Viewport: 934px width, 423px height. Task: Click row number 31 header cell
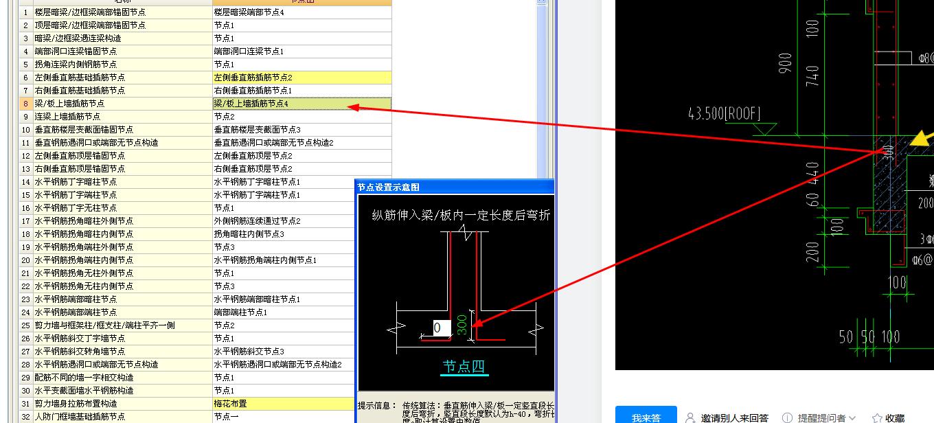click(x=25, y=404)
